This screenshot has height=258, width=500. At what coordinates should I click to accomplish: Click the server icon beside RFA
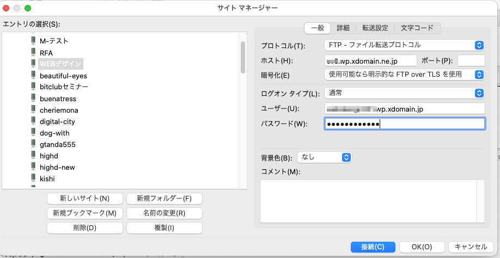click(33, 53)
